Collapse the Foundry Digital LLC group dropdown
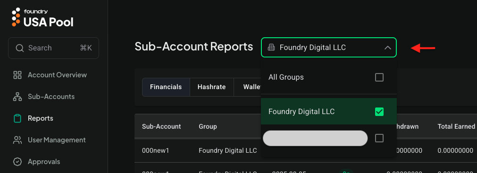 point(328,48)
